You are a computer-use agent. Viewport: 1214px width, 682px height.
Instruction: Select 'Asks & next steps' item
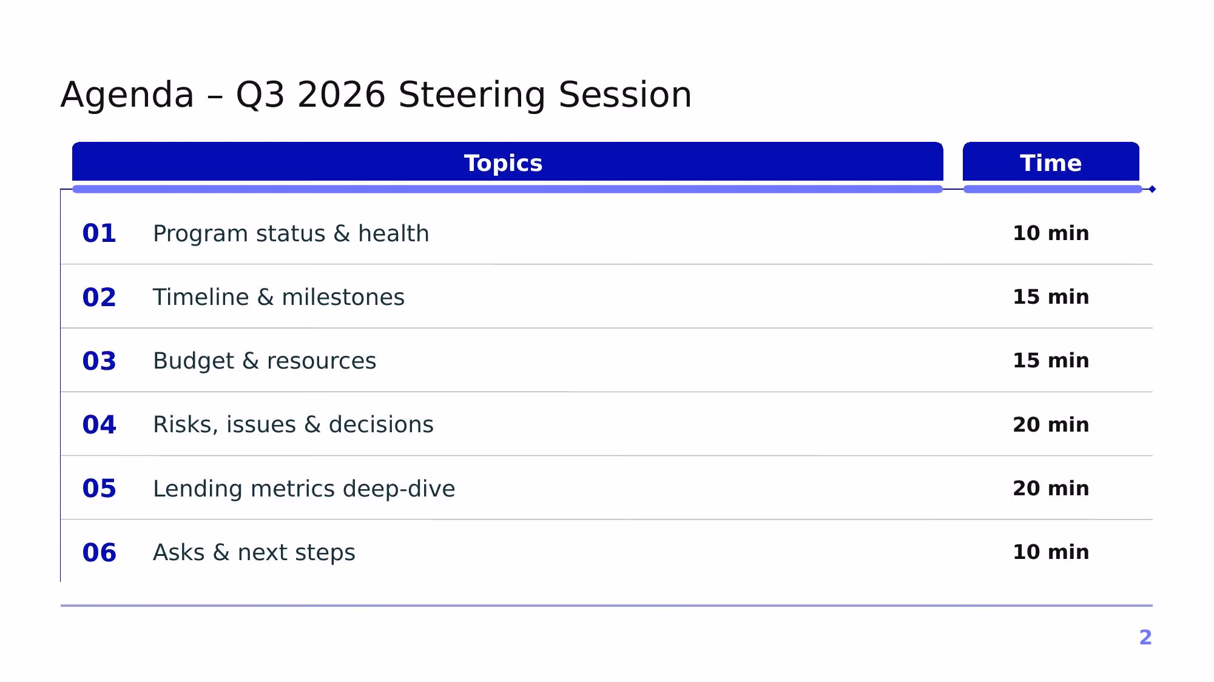tap(254, 553)
